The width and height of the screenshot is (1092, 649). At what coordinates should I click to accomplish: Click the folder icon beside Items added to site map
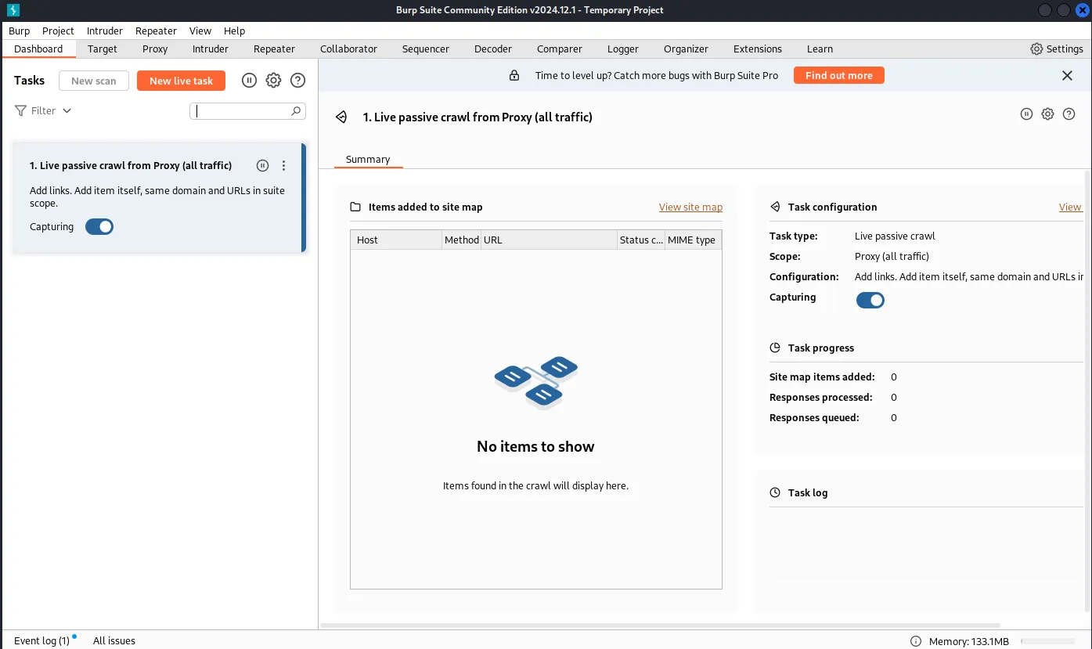[355, 207]
